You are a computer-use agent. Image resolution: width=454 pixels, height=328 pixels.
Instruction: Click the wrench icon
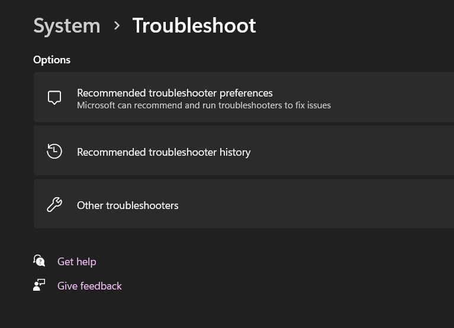54,205
